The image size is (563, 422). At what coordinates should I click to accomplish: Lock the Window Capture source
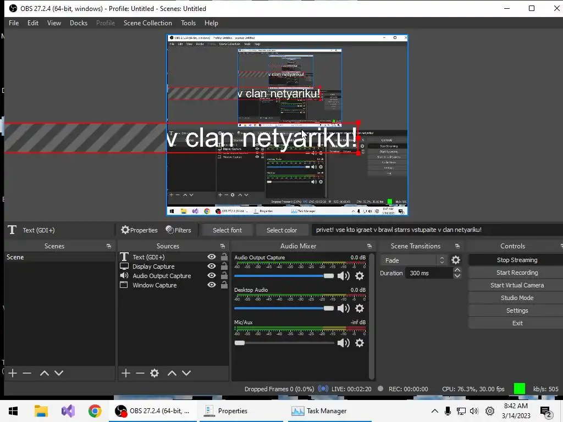coord(224,285)
